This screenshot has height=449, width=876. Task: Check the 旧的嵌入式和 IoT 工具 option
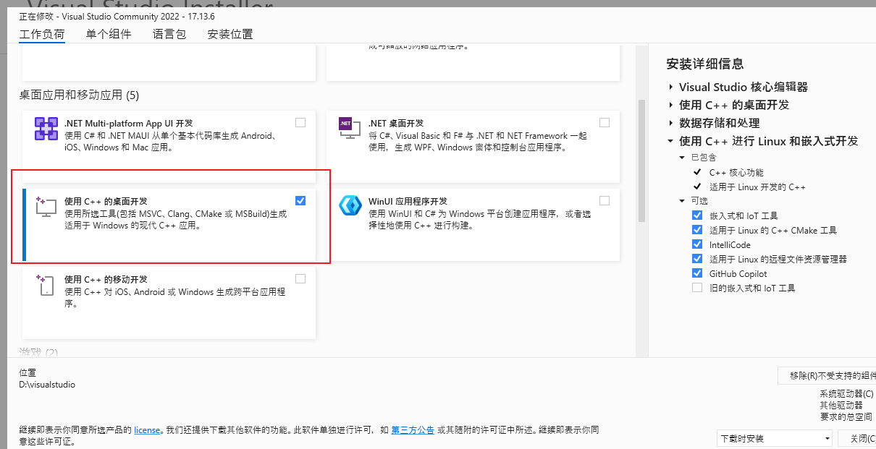point(697,287)
